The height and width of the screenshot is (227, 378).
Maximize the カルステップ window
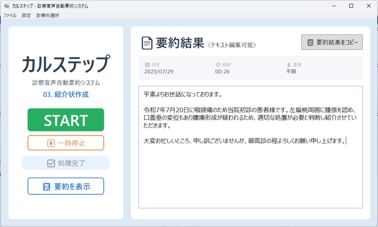[x=351, y=6]
